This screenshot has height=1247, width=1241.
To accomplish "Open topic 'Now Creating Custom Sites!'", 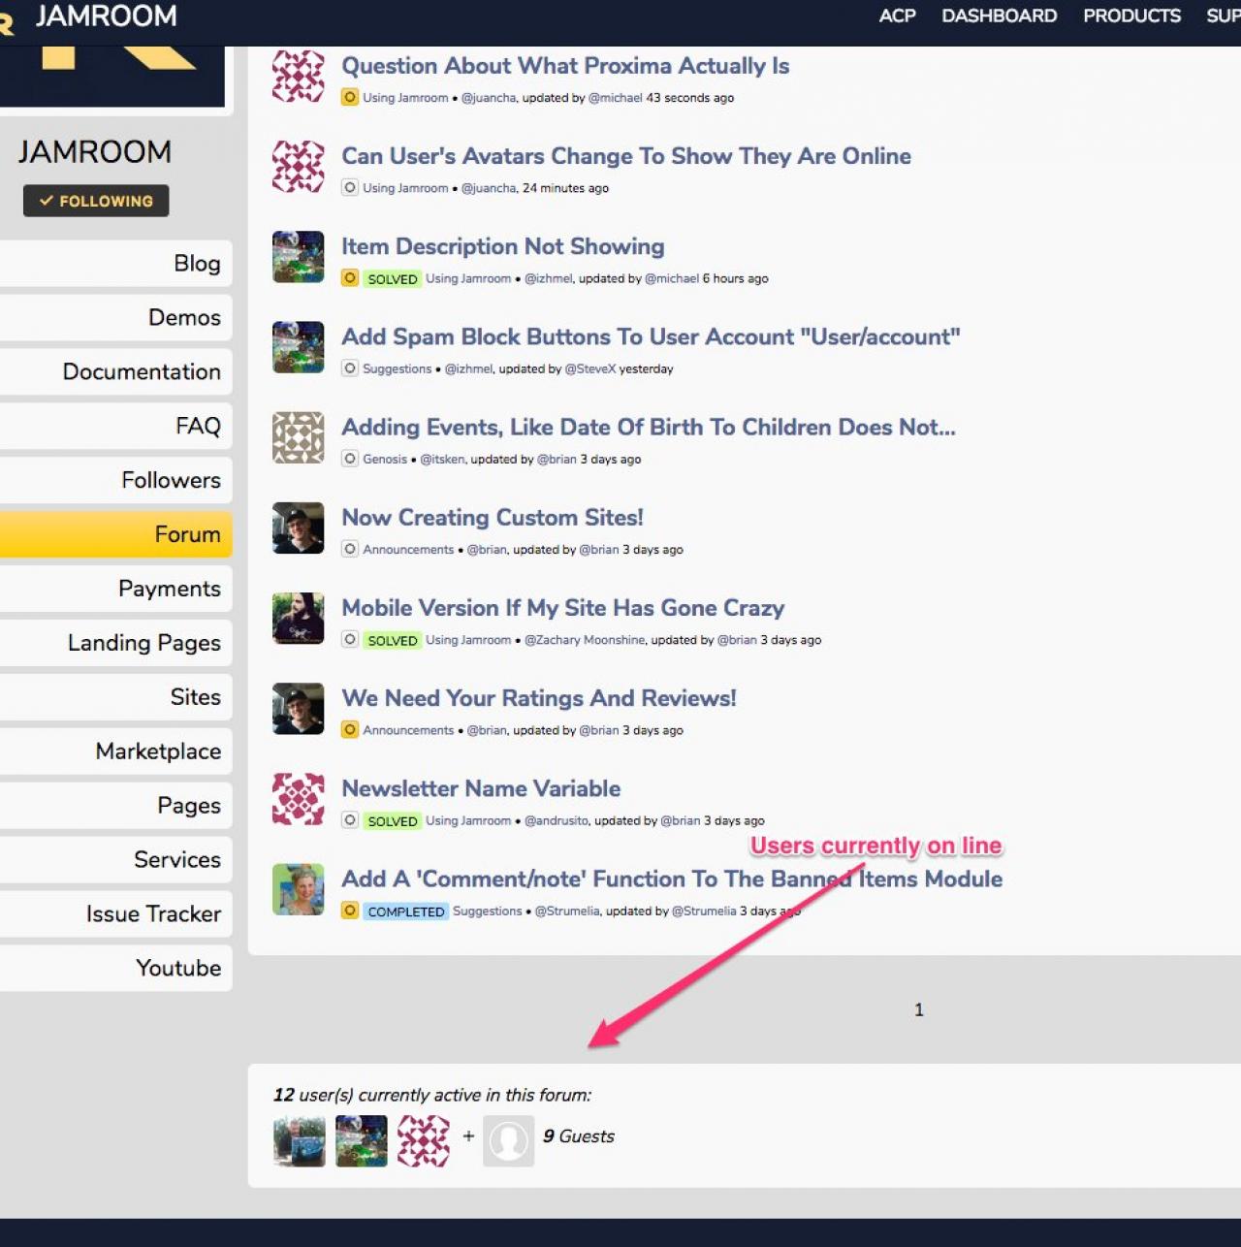I will 493,518.
